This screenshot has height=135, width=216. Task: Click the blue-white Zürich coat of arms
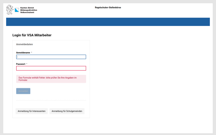[x=17, y=10]
